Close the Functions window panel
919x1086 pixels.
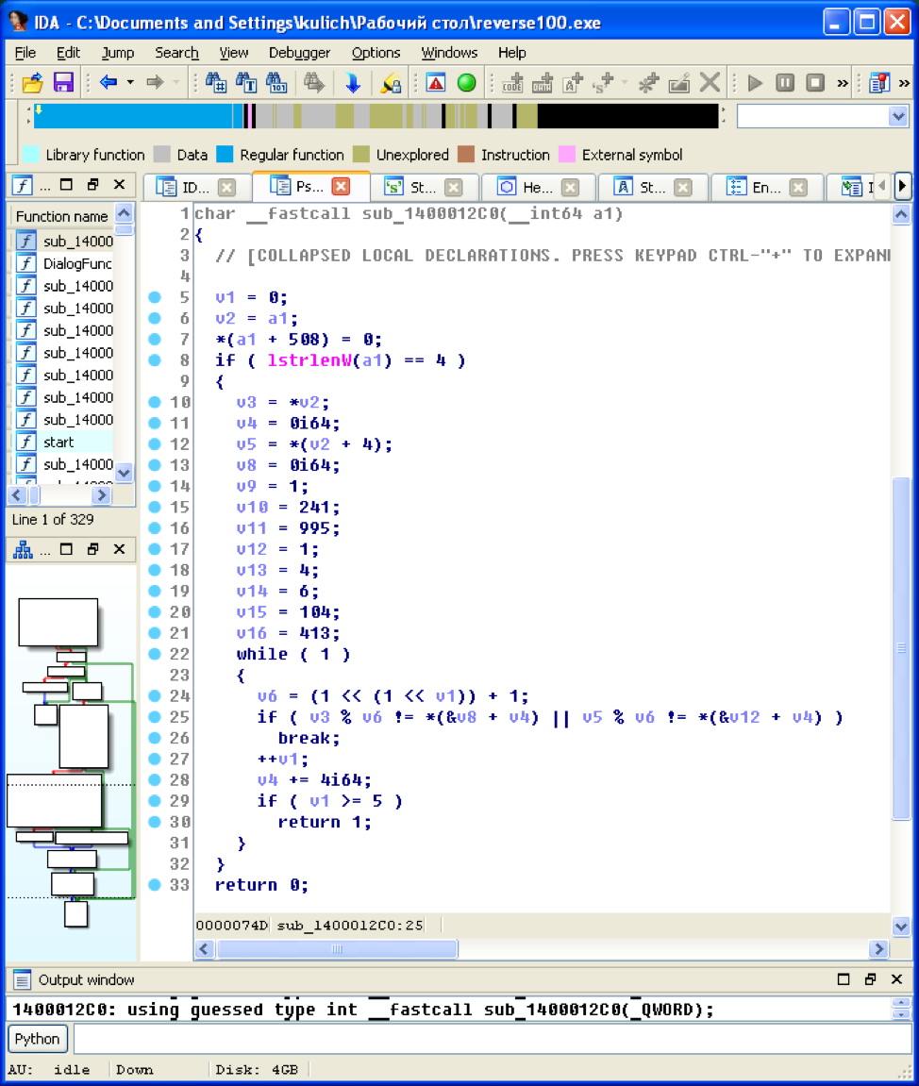119,184
